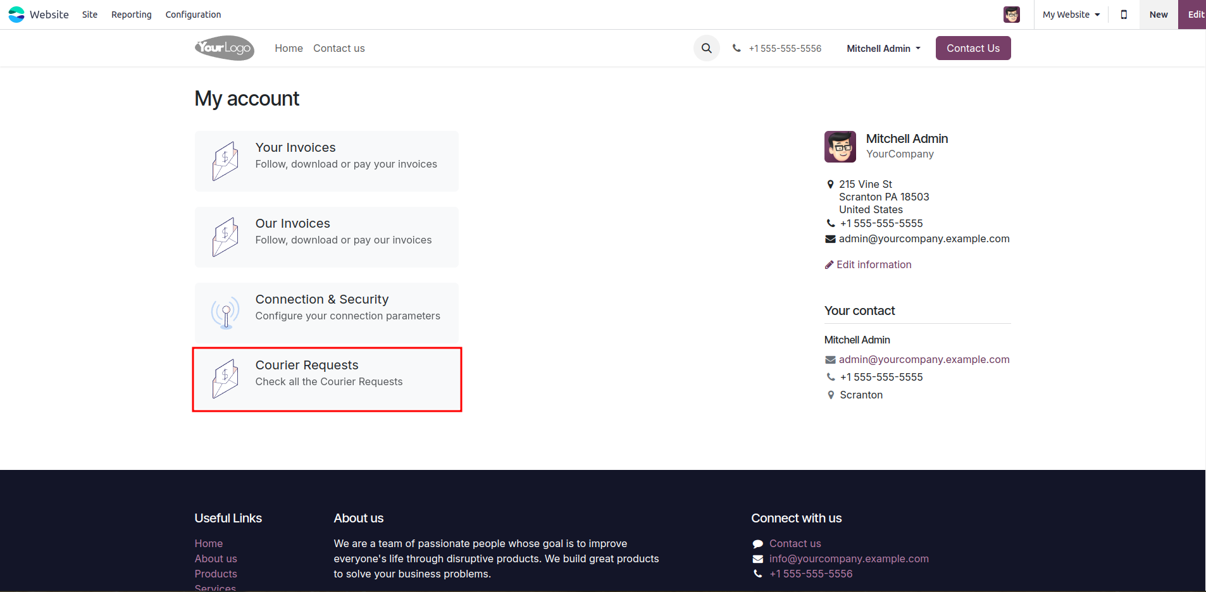
Task: Expand the My Website switcher dropdown
Action: tap(1071, 15)
